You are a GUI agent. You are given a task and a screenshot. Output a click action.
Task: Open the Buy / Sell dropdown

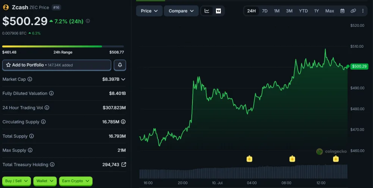coord(16,181)
